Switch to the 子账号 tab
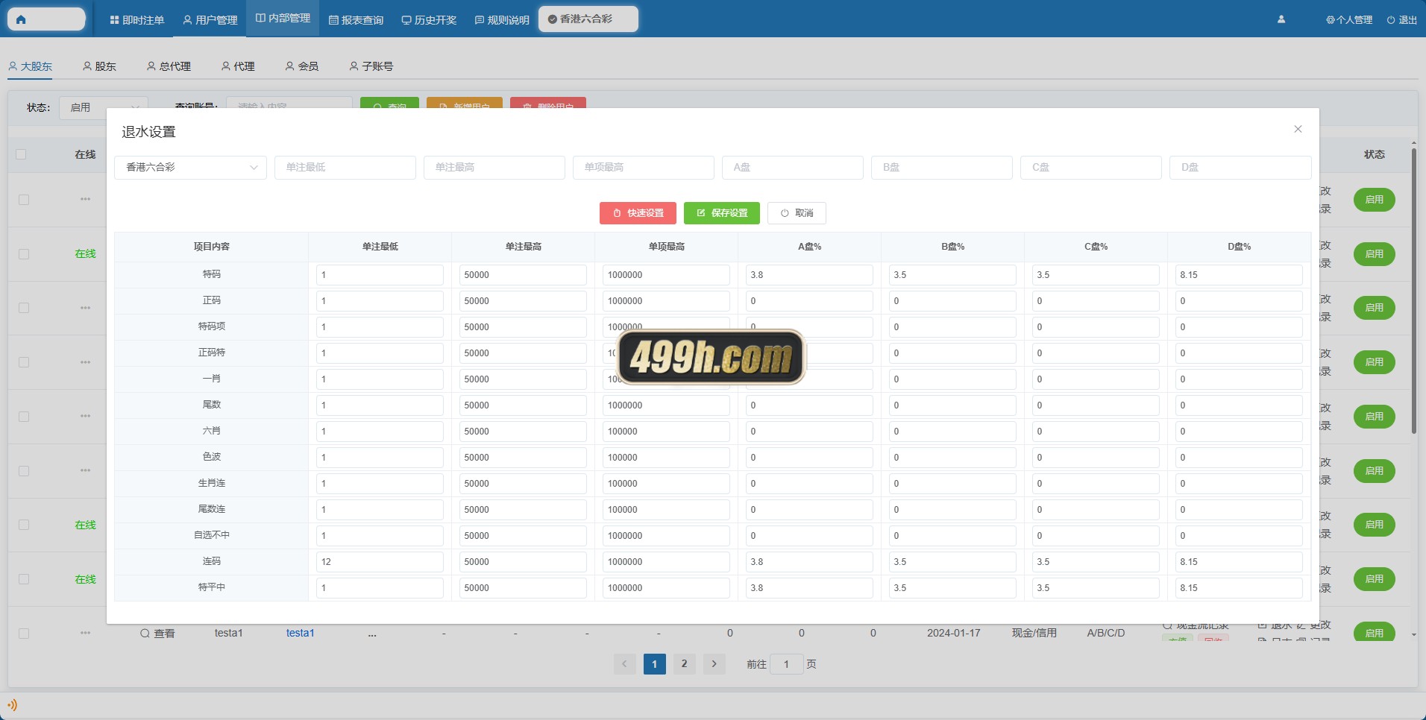Image resolution: width=1426 pixels, height=720 pixels. [371, 66]
